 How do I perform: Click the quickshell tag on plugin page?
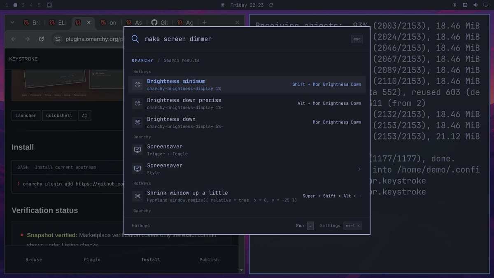[58, 116]
